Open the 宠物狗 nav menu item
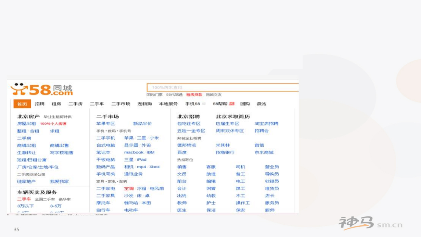Viewport: 421px width, 237px height. (x=145, y=104)
